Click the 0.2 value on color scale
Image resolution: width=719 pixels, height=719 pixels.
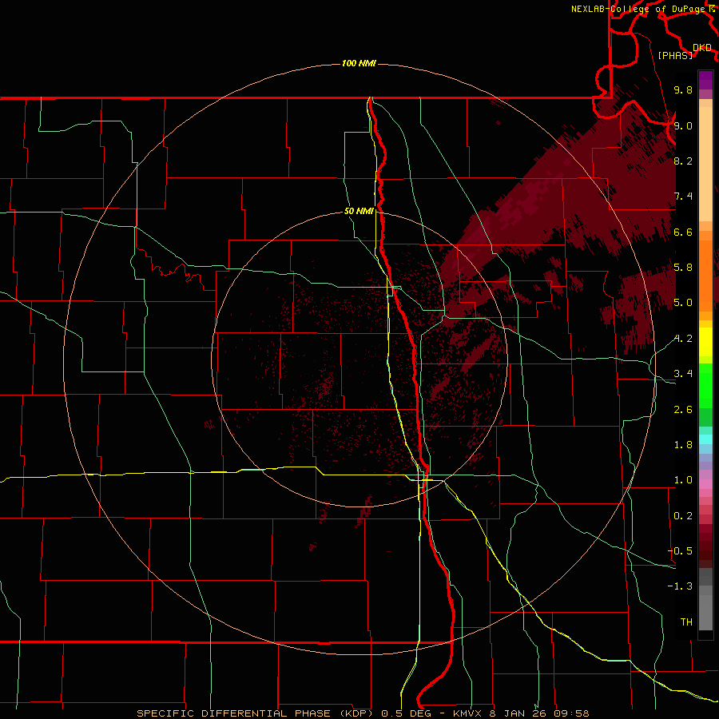coord(683,515)
